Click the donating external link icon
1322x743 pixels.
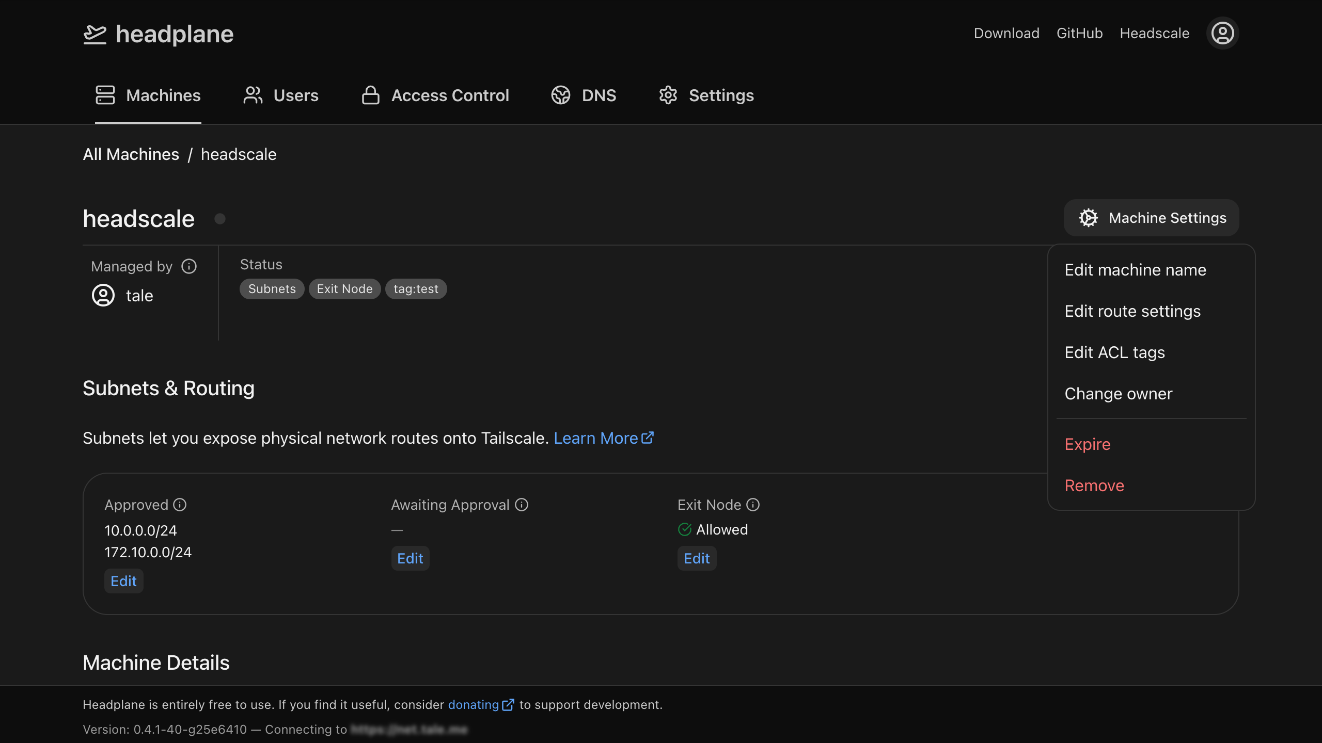(508, 705)
